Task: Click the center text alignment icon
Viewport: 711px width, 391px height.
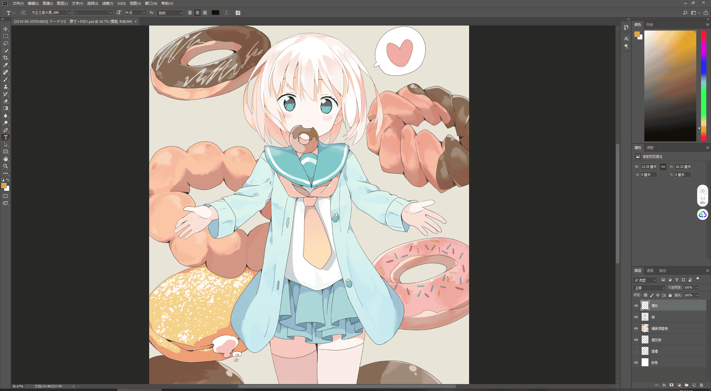Action: pos(197,13)
